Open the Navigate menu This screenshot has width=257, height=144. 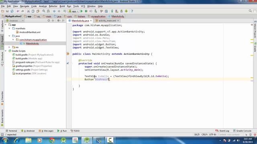point(24,6)
